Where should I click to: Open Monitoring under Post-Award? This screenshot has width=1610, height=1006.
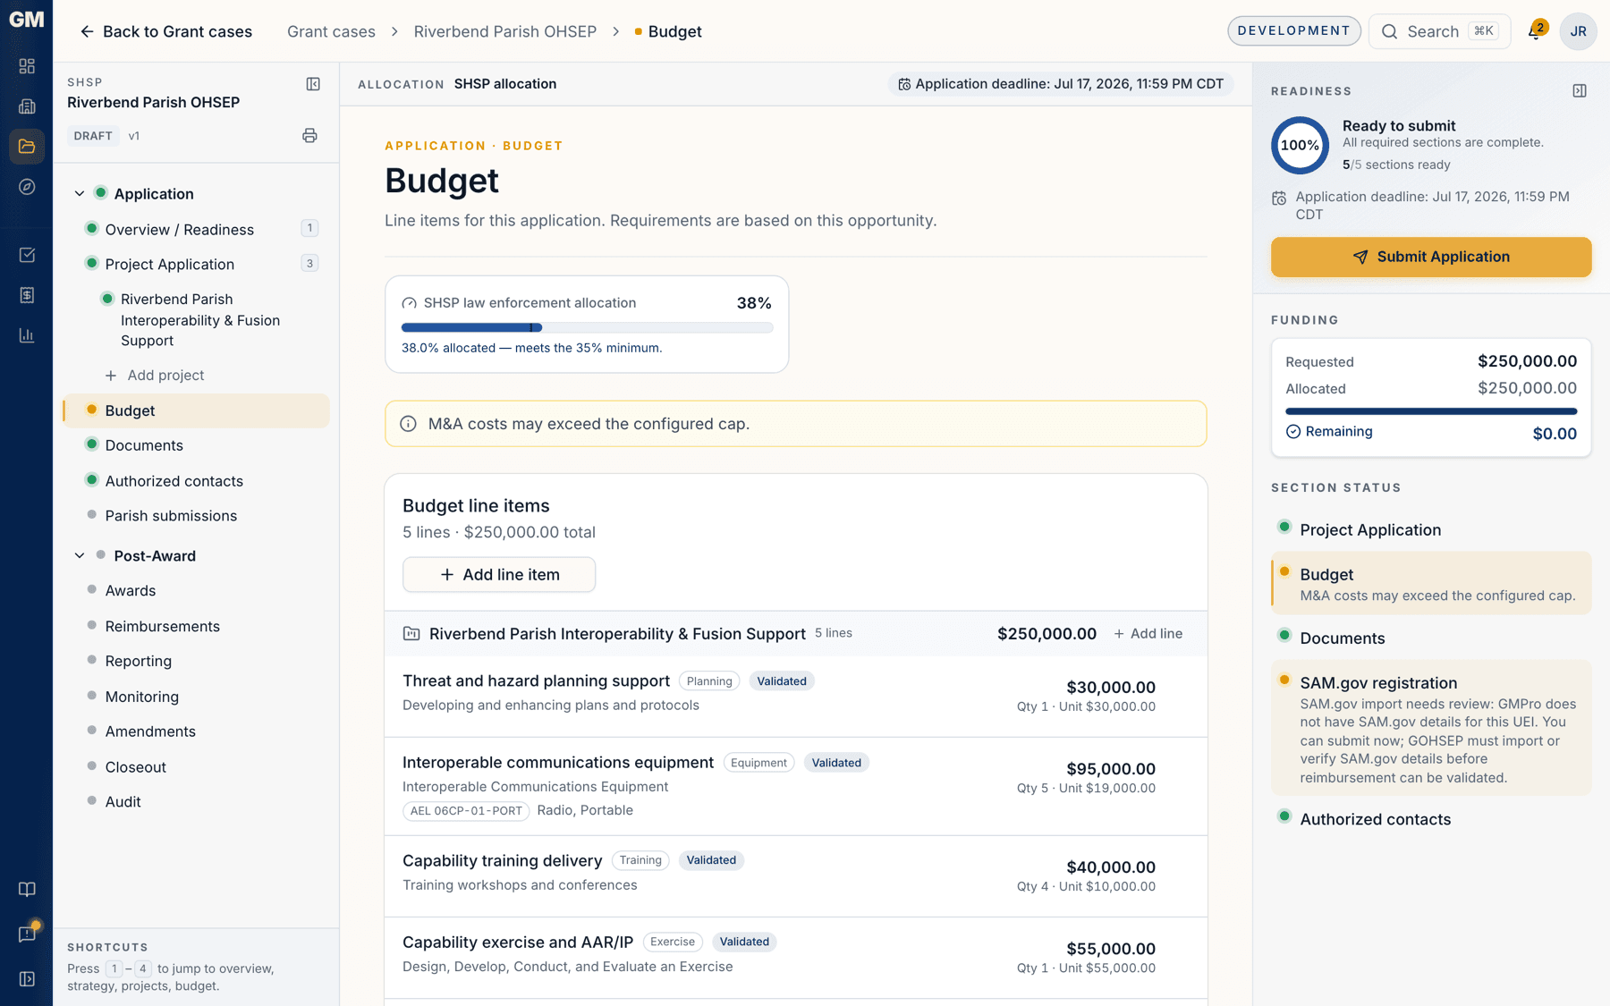196,697
